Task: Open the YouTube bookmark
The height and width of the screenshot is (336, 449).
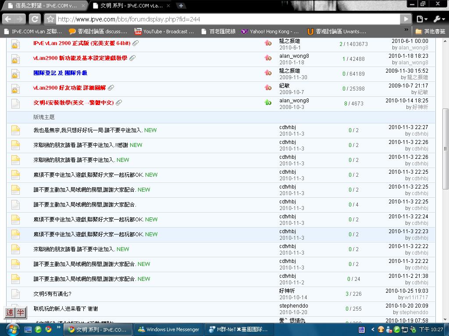Action: tap(164, 31)
